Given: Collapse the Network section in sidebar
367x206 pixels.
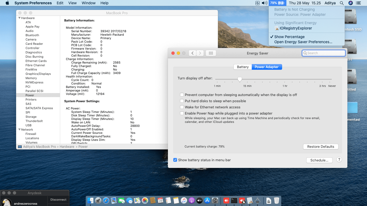Looking at the screenshot, I should coord(19,130).
